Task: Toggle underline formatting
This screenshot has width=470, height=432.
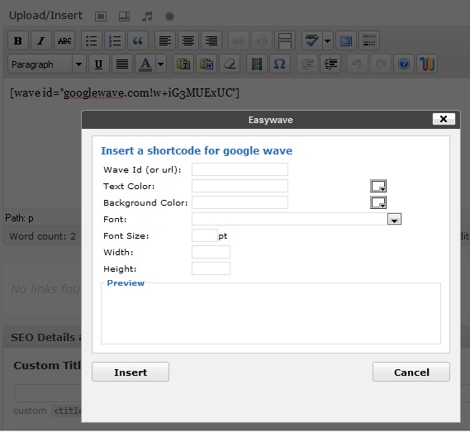Action: click(98, 64)
